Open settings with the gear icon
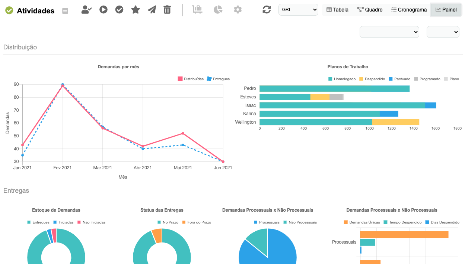This screenshot has height=264, width=465. [238, 10]
